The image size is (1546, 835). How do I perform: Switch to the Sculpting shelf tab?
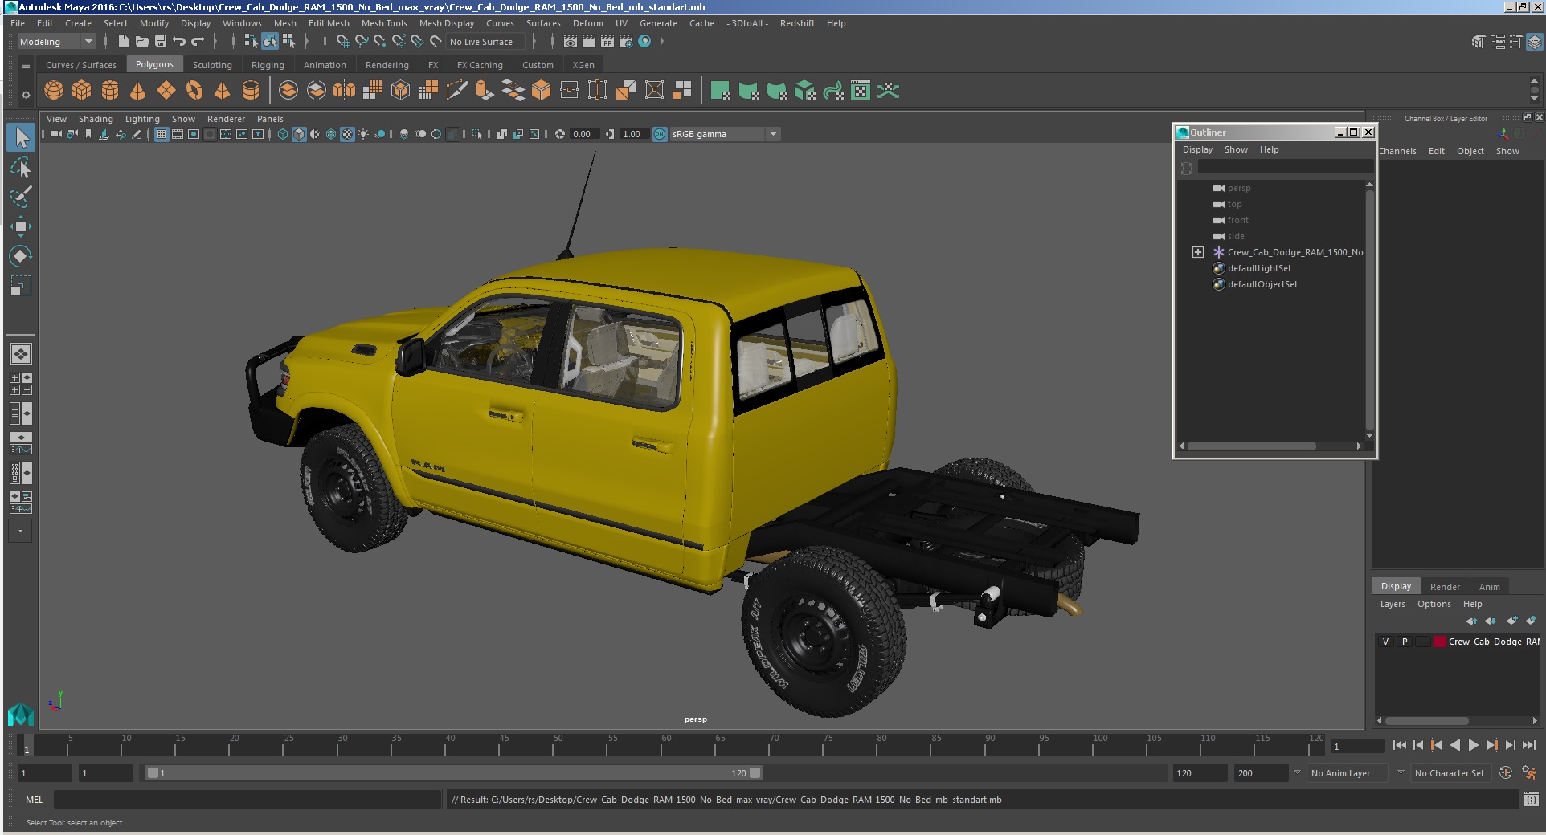[x=212, y=65]
